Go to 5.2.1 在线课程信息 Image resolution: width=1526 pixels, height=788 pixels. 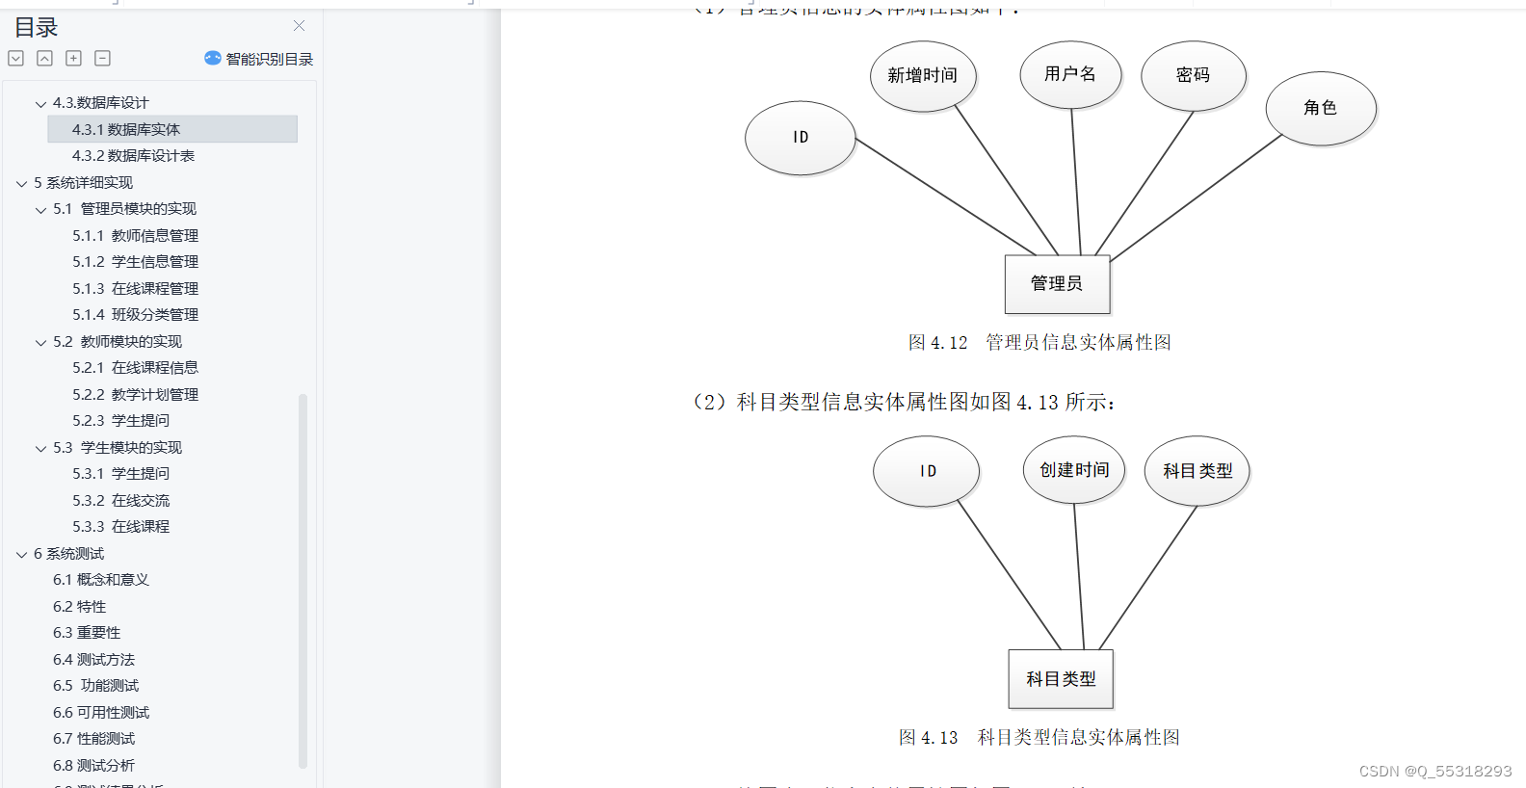[x=135, y=368]
